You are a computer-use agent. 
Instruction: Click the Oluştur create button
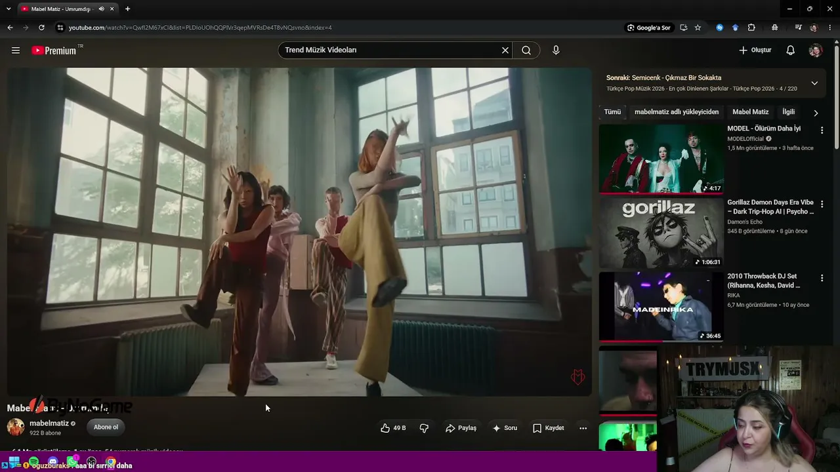[x=755, y=50]
